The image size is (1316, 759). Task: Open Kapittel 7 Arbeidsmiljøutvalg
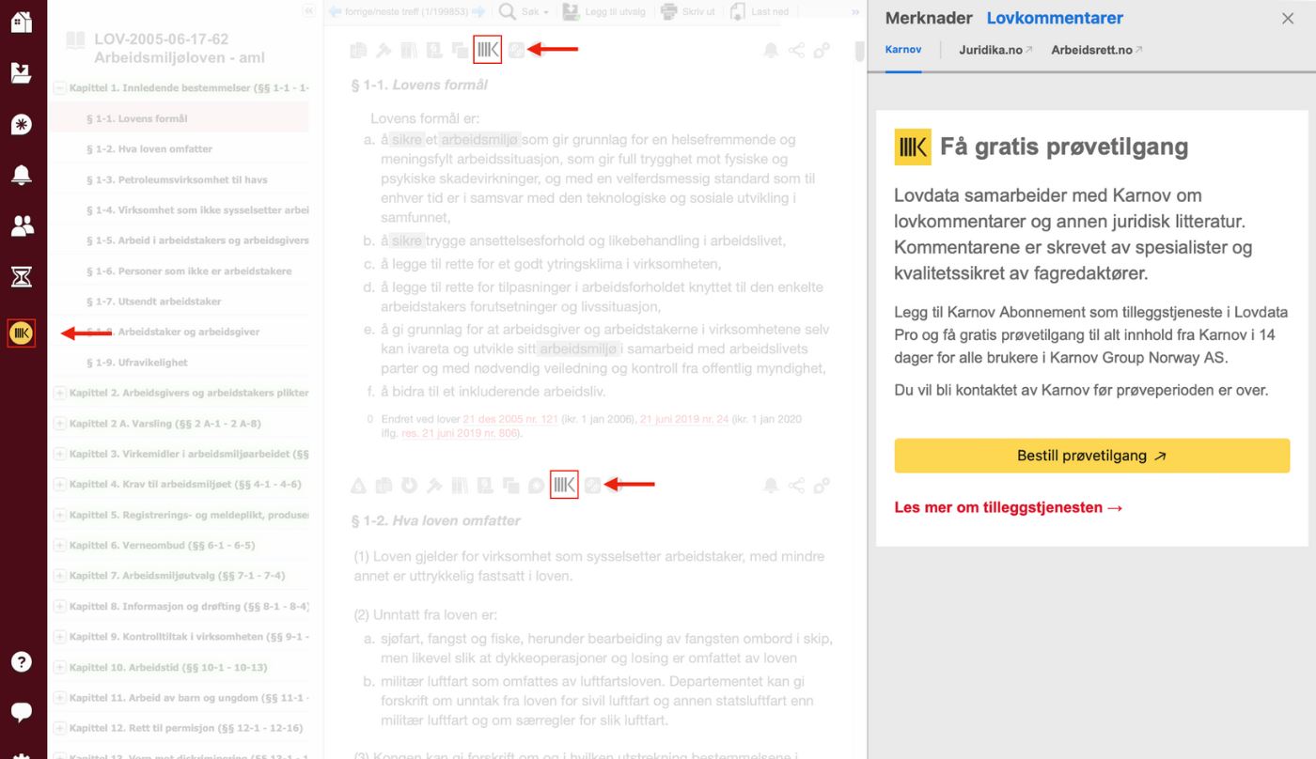click(x=177, y=575)
